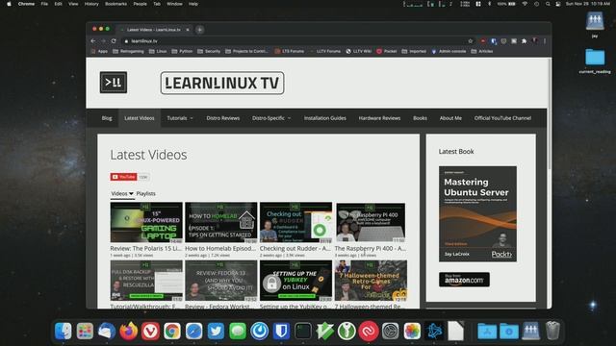Open Bitwarden shield app in the Dock
Viewport: 616px width, 346px height.
click(x=281, y=331)
